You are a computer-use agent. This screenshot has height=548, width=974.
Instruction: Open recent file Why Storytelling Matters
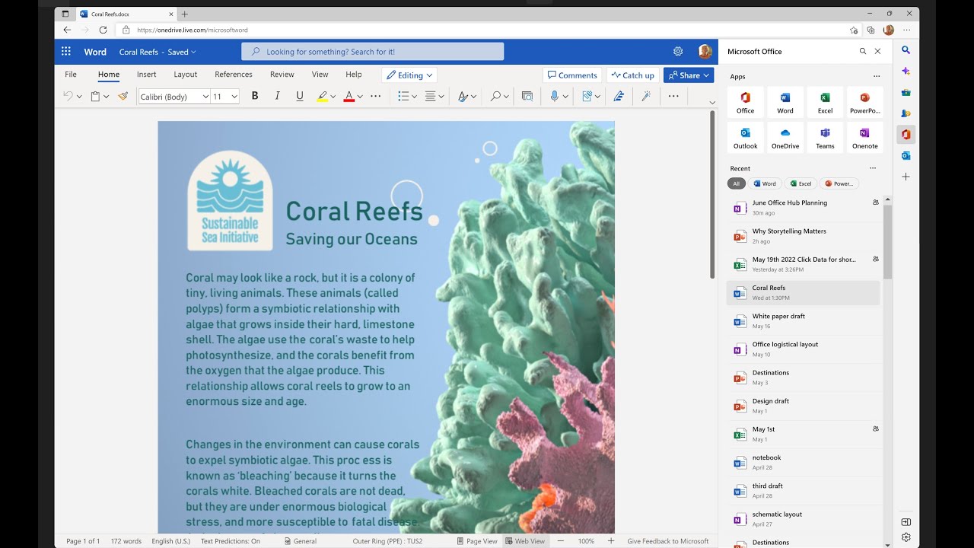(804, 236)
